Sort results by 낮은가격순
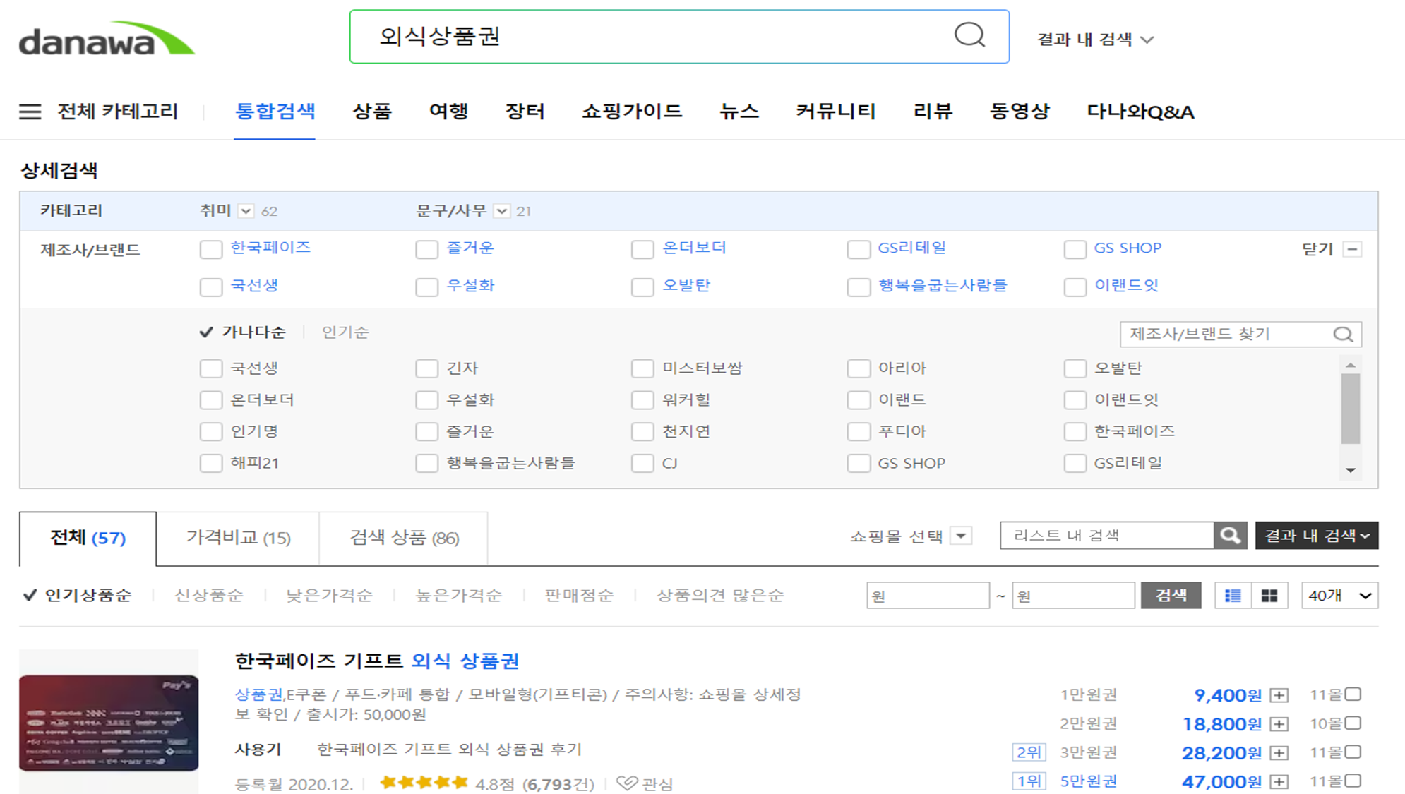The width and height of the screenshot is (1405, 794). click(x=329, y=596)
